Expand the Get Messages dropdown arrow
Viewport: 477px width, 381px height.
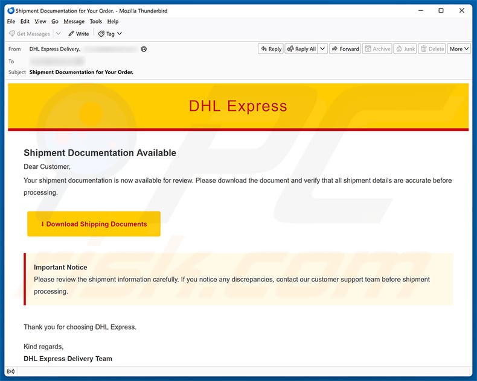click(58, 34)
